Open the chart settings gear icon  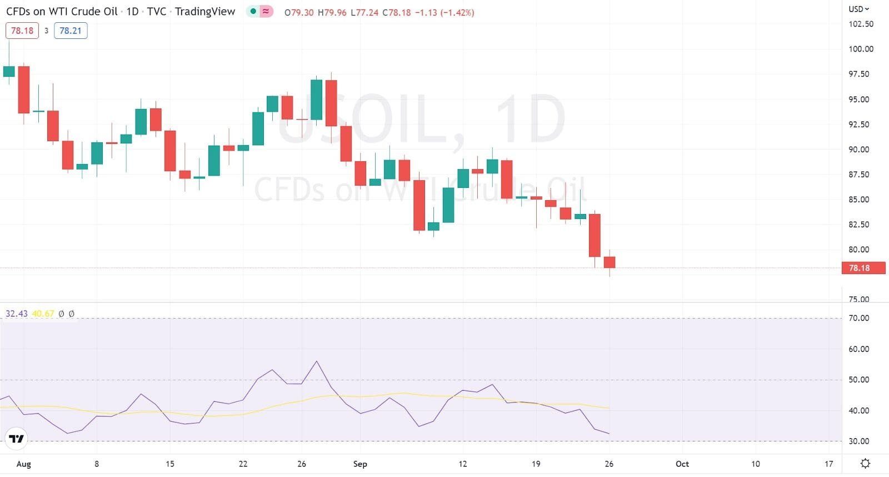tap(865, 464)
